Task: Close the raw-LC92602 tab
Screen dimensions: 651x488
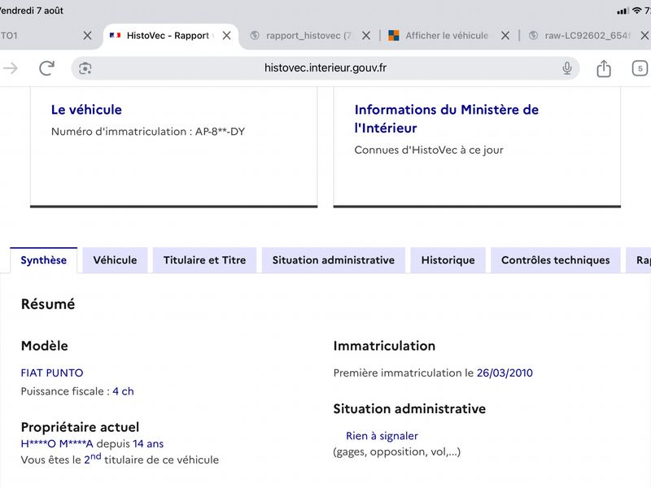Action: pyautogui.click(x=644, y=36)
